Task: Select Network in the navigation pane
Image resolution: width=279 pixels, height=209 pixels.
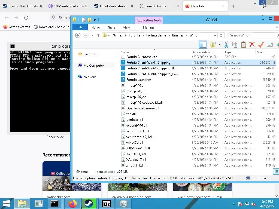Action: (89, 77)
